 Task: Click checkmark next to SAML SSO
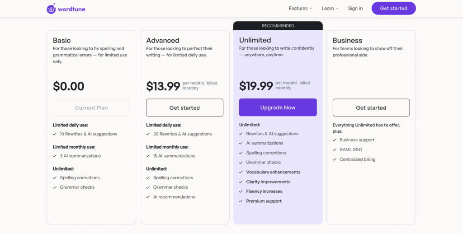[x=335, y=149]
